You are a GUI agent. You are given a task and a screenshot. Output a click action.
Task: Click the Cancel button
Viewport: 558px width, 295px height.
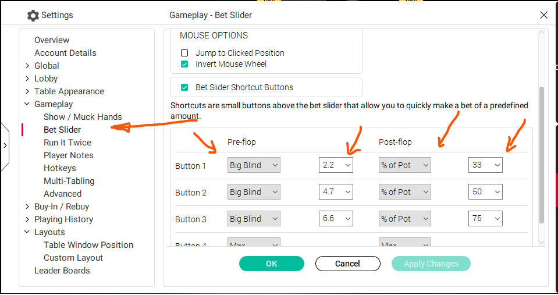348,264
